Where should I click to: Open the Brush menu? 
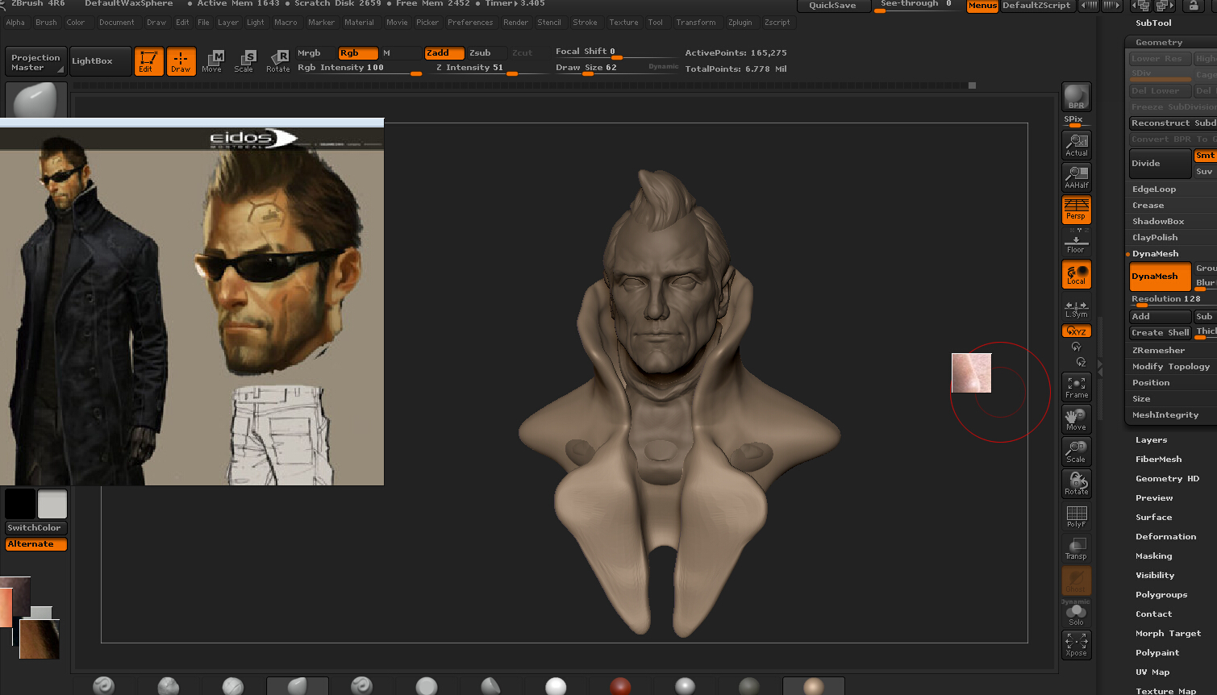click(46, 23)
